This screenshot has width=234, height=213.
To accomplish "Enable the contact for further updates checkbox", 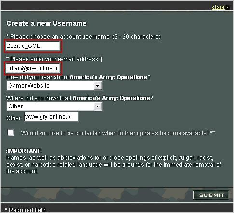I will [x=11, y=133].
